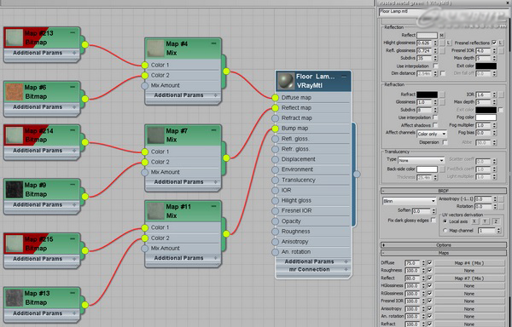Click output socket of Map #11 Mix
The image size is (512, 327).
[x=226, y=233]
